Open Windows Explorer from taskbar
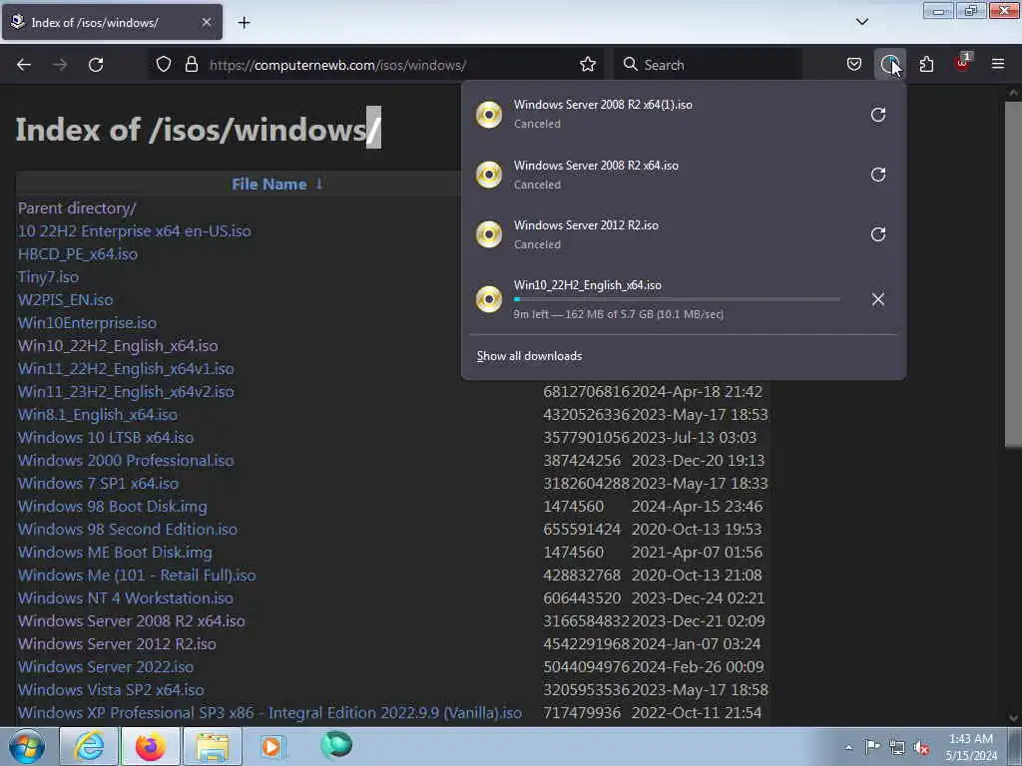Viewport: 1022px width, 766px height. coord(212,746)
